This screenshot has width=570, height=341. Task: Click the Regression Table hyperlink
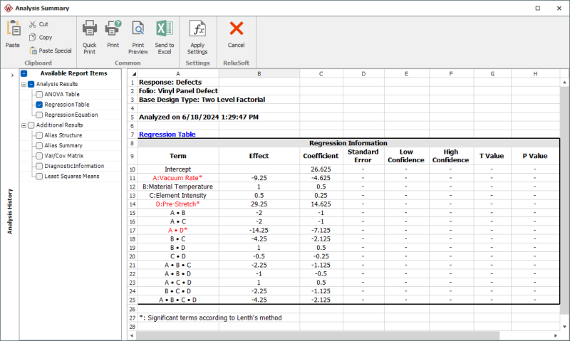coord(167,134)
